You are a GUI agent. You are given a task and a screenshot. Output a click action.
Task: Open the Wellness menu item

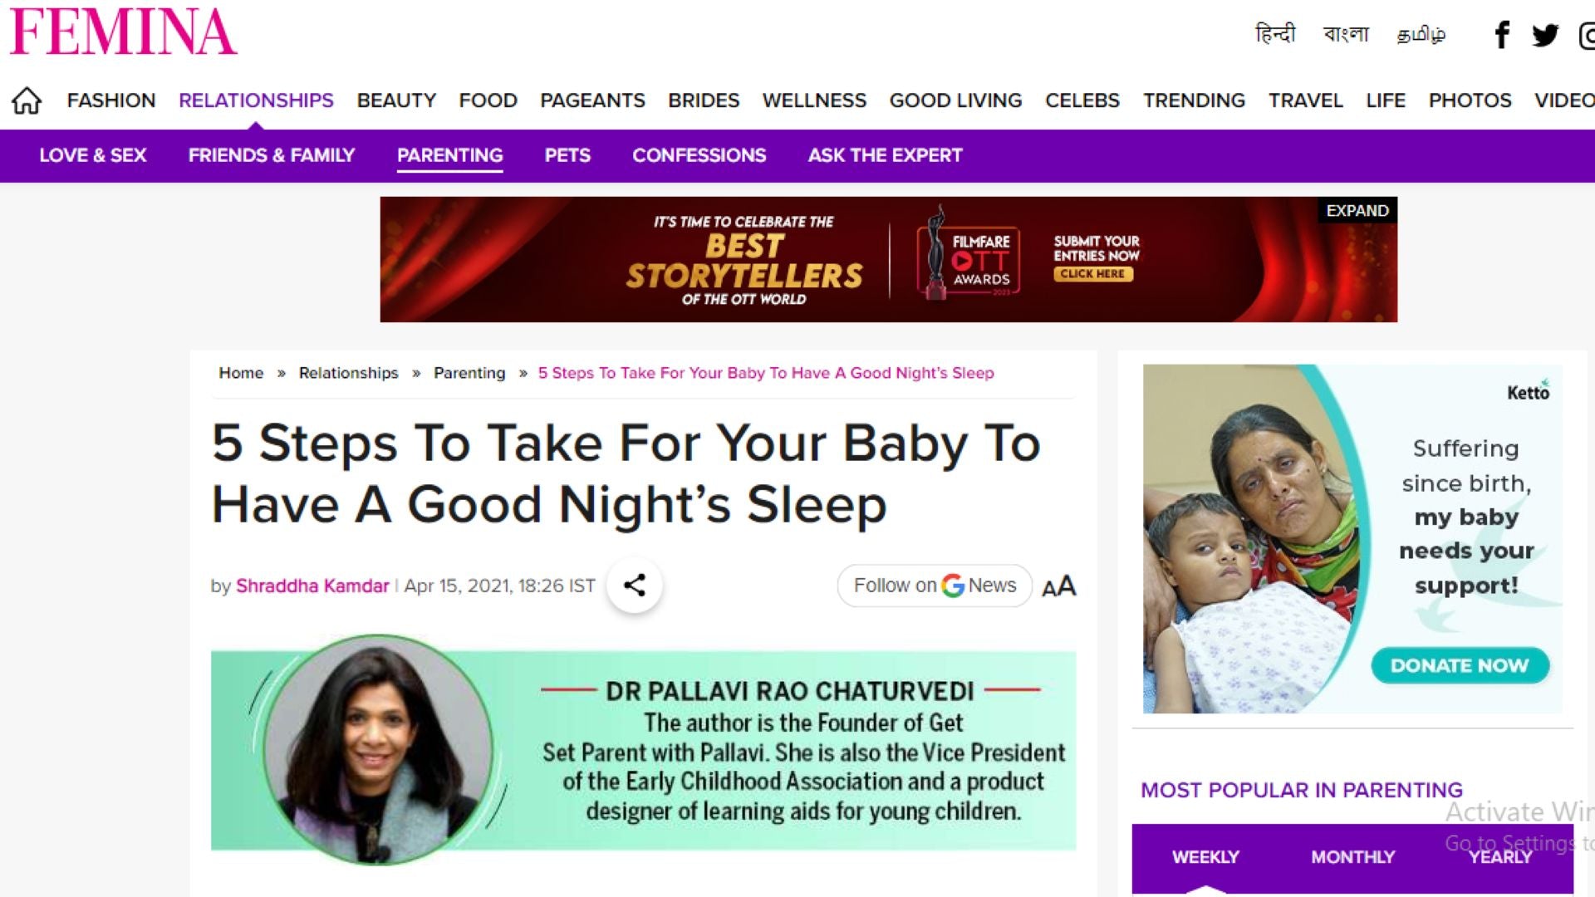coord(814,100)
